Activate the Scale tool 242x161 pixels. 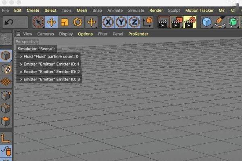[65, 23]
